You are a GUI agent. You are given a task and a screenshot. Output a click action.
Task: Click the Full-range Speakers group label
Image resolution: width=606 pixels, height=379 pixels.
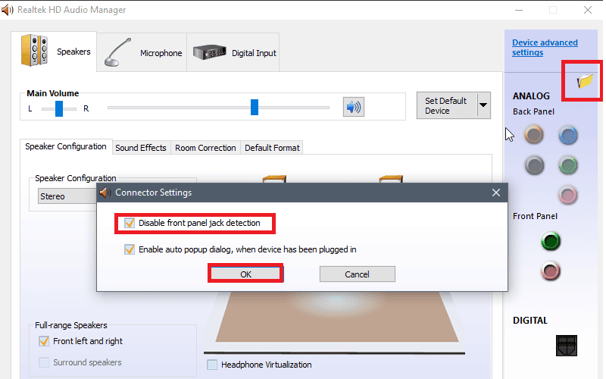(71, 325)
